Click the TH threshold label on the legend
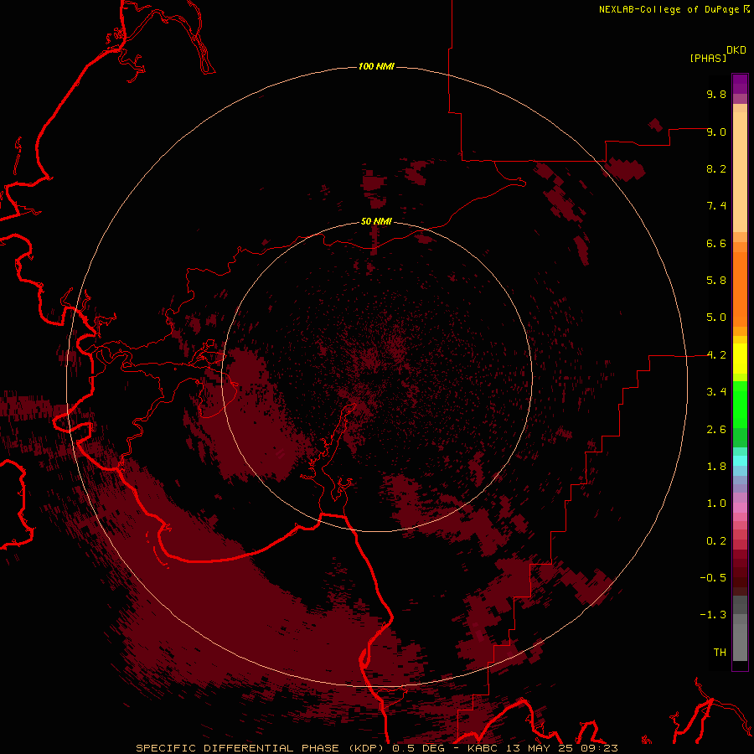 point(720,653)
